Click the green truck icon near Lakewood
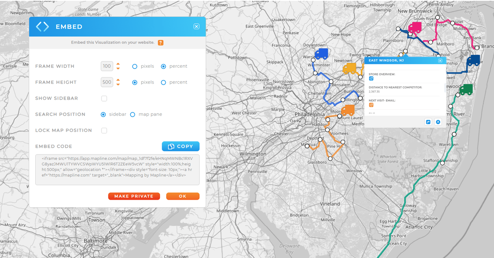This screenshot has width=494, height=258. (x=466, y=89)
